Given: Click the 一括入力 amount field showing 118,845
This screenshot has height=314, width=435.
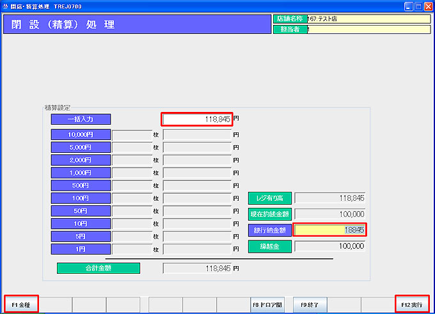Looking at the screenshot, I should click(x=196, y=119).
